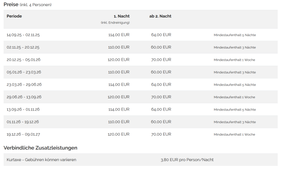The width and height of the screenshot is (283, 171).
Task: Click the 23.03.26 - 29.06.26 period
Action: point(24,85)
